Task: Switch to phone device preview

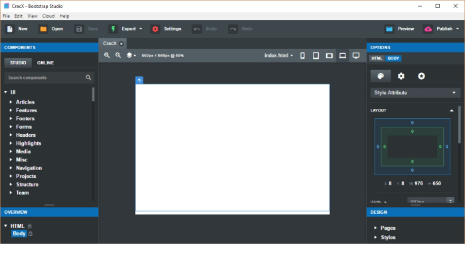Action: 302,56
